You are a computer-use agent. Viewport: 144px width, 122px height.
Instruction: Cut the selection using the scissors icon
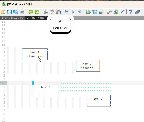[46, 12]
